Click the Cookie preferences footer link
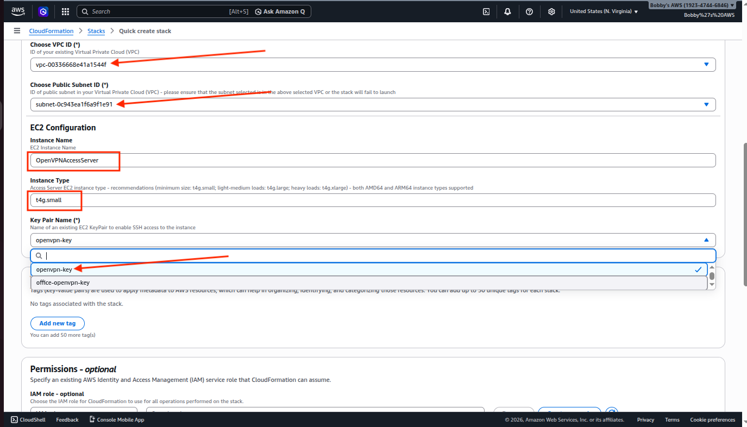Screen dimensions: 747x427 tap(712, 420)
